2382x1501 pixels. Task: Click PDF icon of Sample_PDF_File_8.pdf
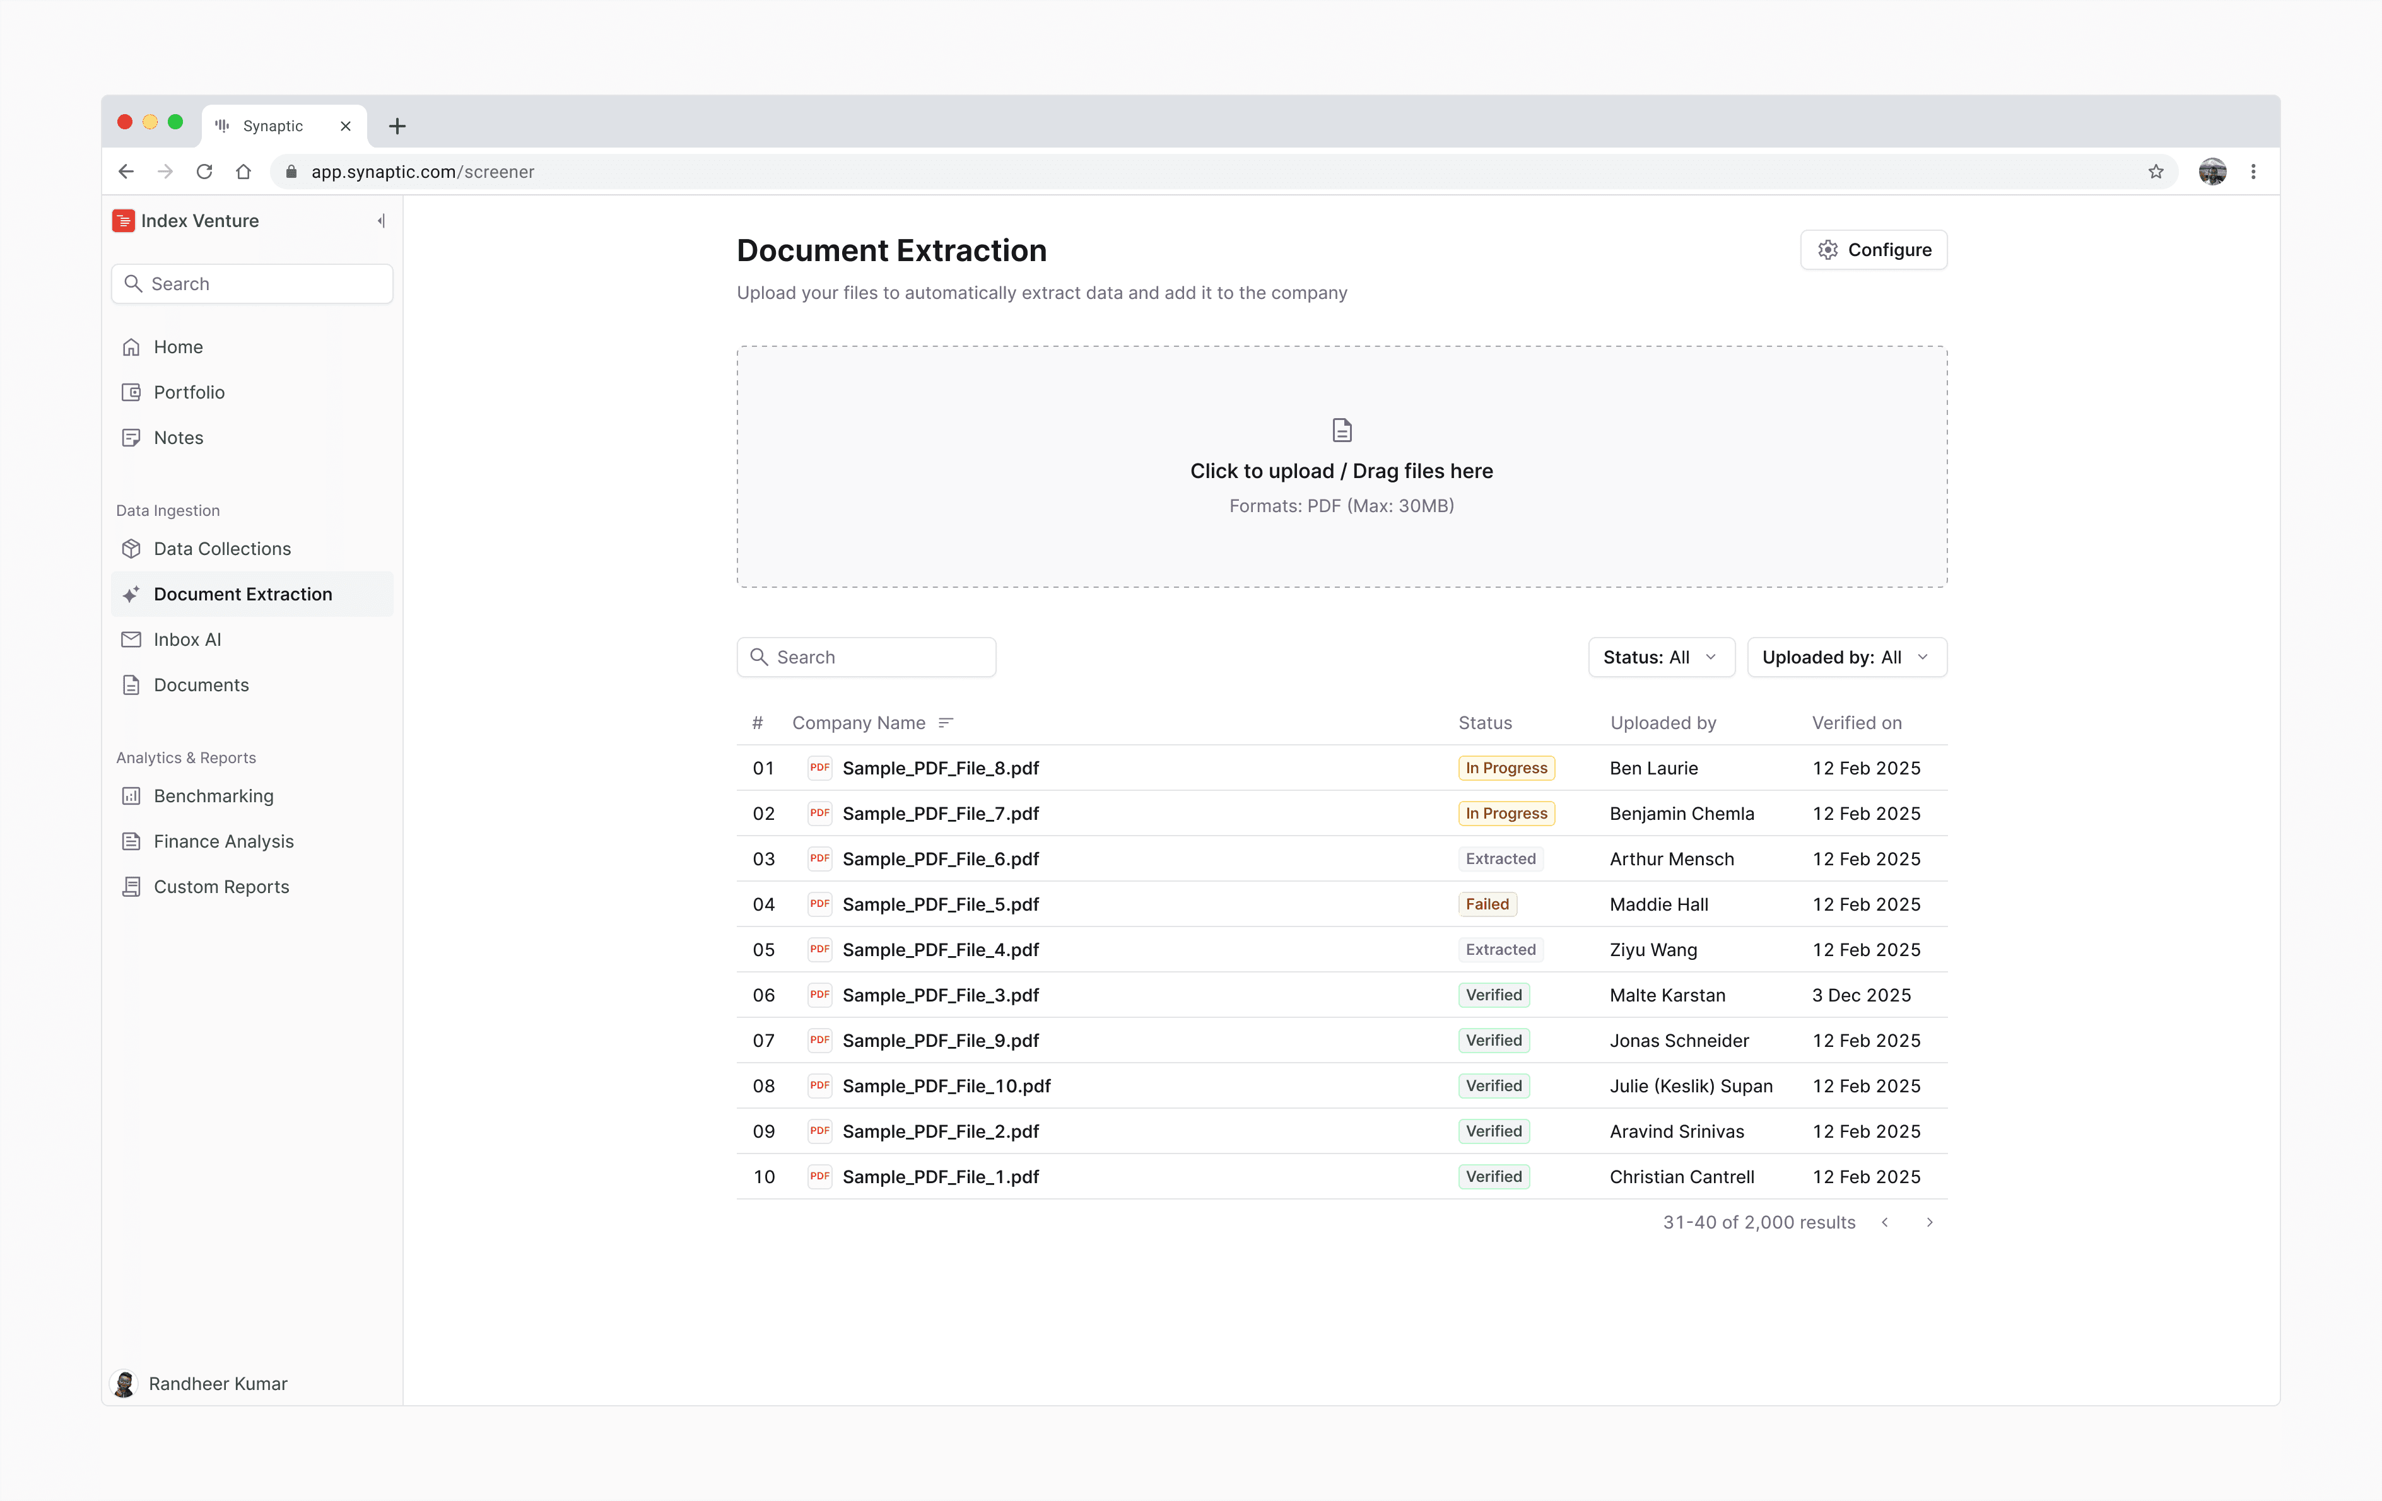pyautogui.click(x=820, y=768)
